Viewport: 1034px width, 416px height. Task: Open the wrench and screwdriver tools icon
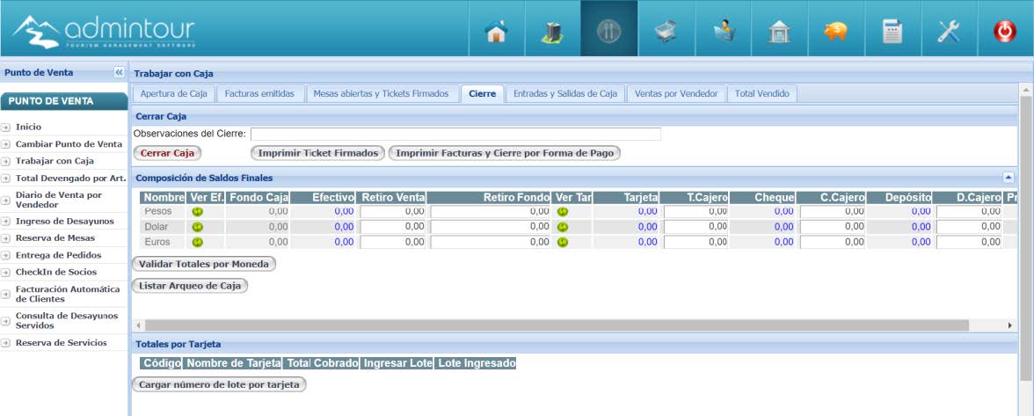pyautogui.click(x=949, y=31)
